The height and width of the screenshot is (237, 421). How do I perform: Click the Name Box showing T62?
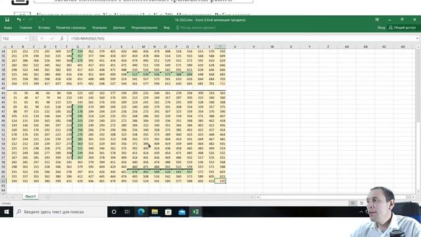coord(13,39)
